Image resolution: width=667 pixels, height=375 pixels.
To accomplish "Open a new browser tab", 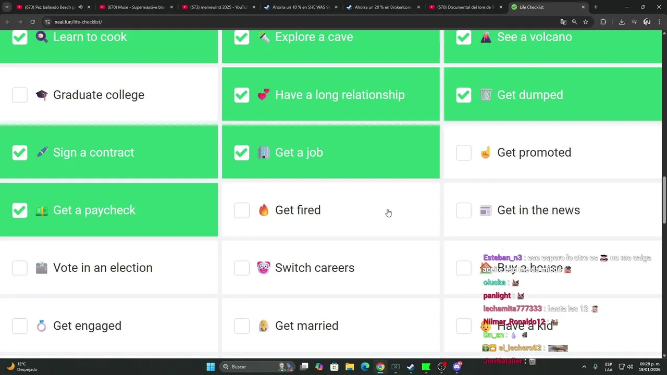I will coord(596,7).
